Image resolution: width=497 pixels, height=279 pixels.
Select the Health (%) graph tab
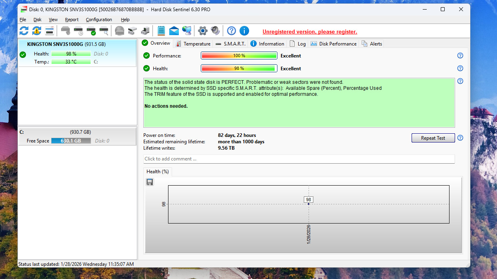tap(157, 172)
